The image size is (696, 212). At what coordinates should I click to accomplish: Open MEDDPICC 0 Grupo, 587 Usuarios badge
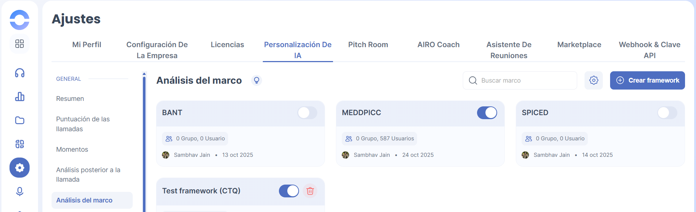pos(380,139)
